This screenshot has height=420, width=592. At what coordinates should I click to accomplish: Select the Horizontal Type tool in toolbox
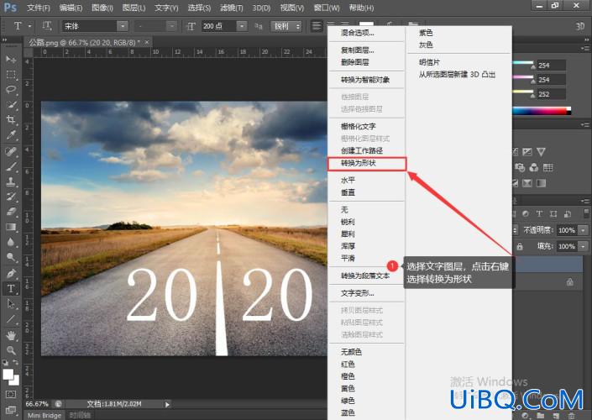tap(11, 289)
